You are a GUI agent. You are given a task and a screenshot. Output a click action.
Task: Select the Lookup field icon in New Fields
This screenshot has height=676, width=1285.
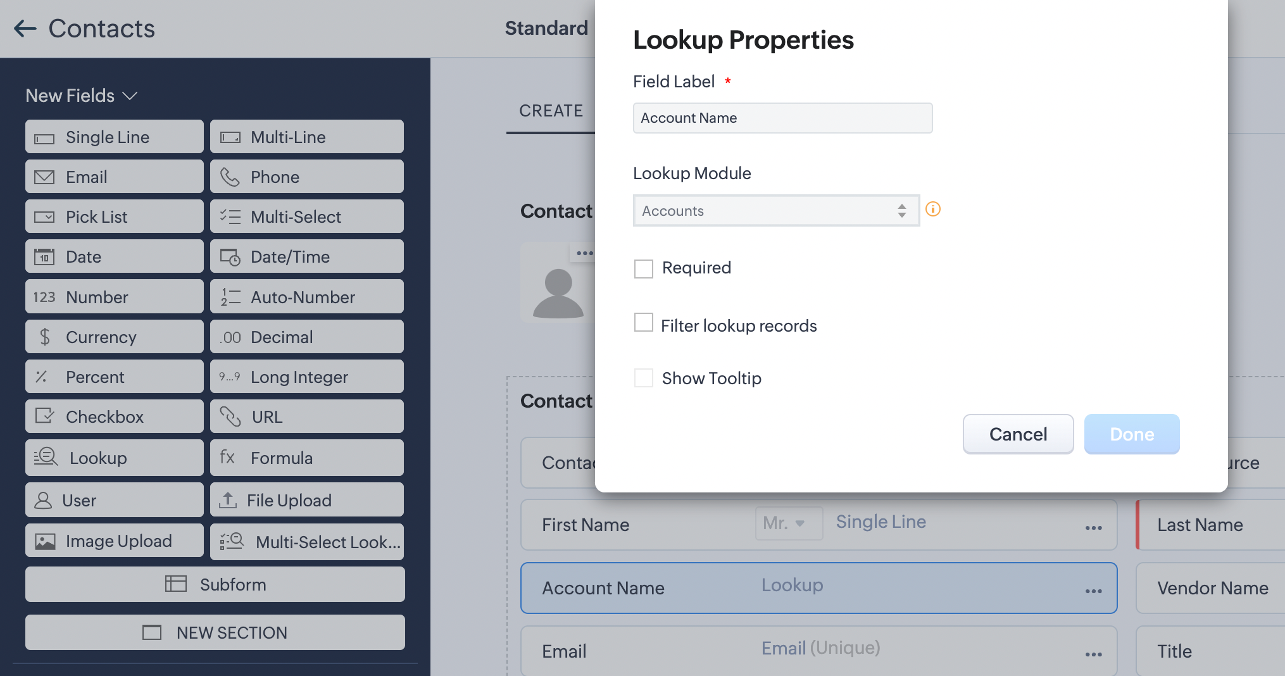46,457
